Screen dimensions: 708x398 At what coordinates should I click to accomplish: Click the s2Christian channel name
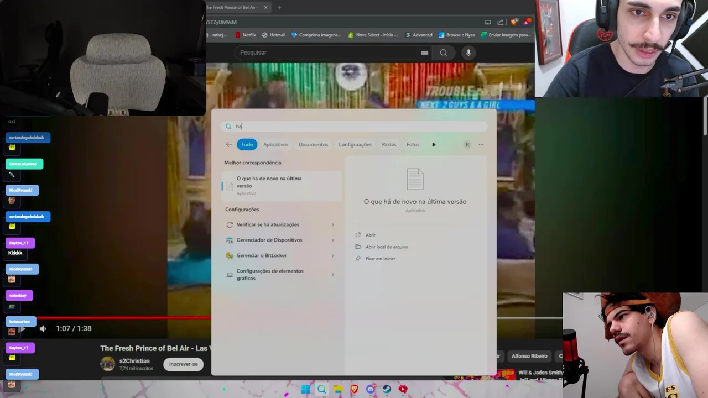click(134, 361)
